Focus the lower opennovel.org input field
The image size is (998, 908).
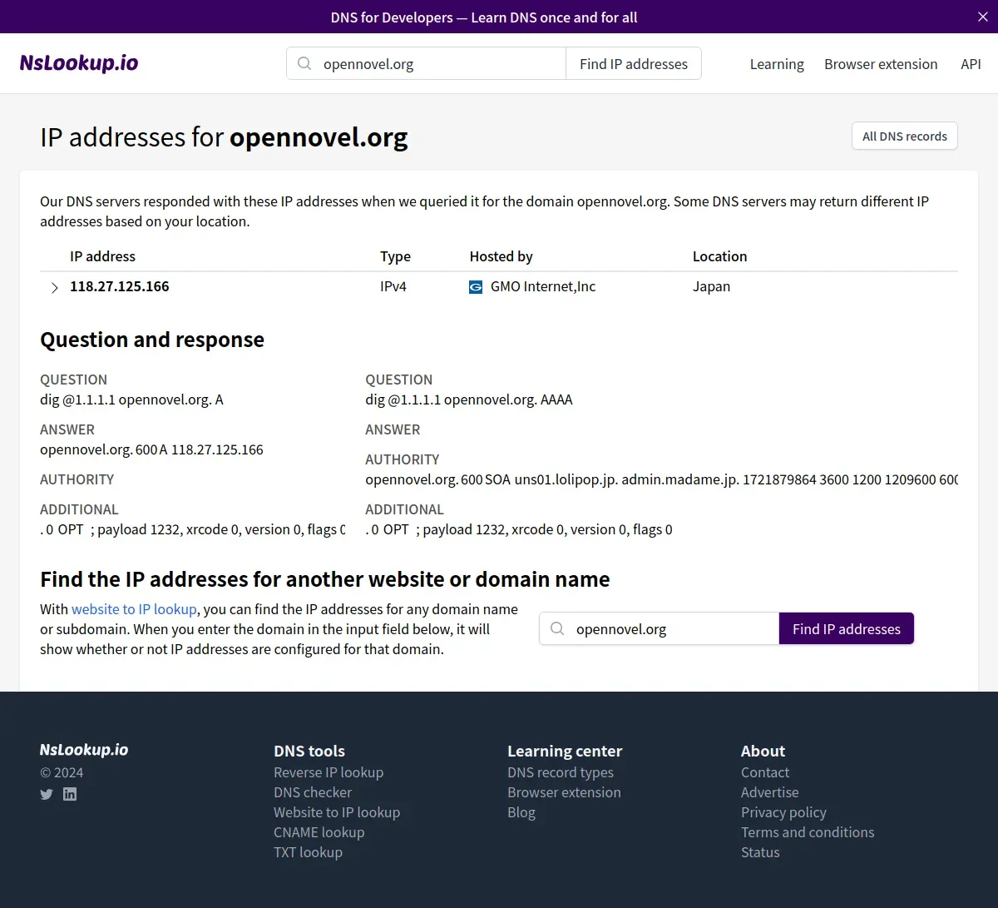(660, 629)
